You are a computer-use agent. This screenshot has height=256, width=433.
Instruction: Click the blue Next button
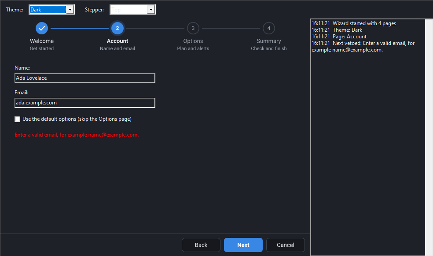coord(243,245)
